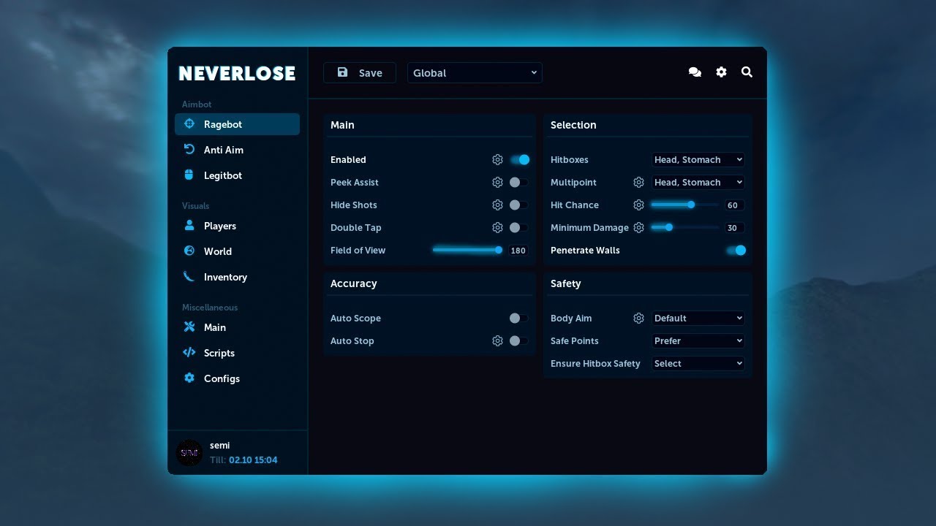The height and width of the screenshot is (526, 936).
Task: Click the Inventory knife icon
Action: 189,276
